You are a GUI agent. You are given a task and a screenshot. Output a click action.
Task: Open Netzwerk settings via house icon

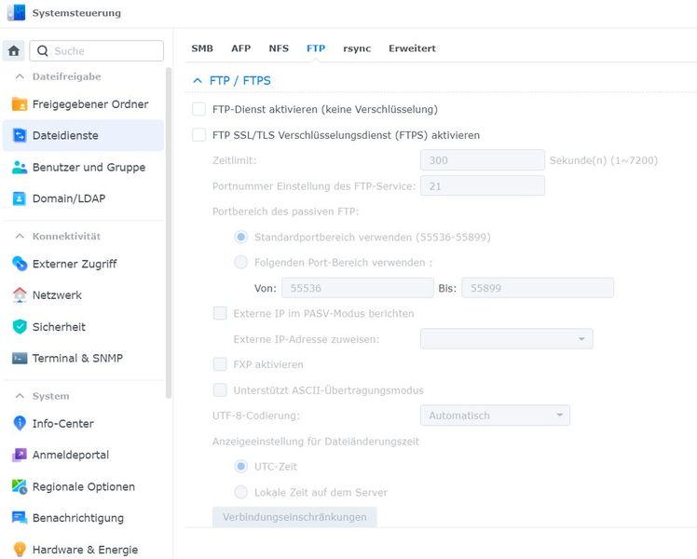pyautogui.click(x=20, y=295)
